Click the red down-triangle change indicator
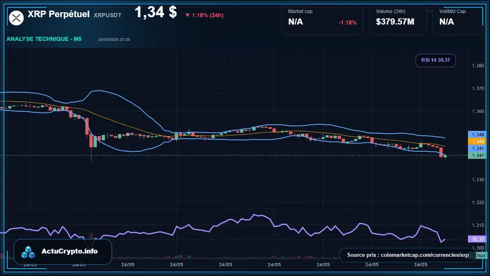The width and height of the screenshot is (490, 276). click(x=187, y=16)
